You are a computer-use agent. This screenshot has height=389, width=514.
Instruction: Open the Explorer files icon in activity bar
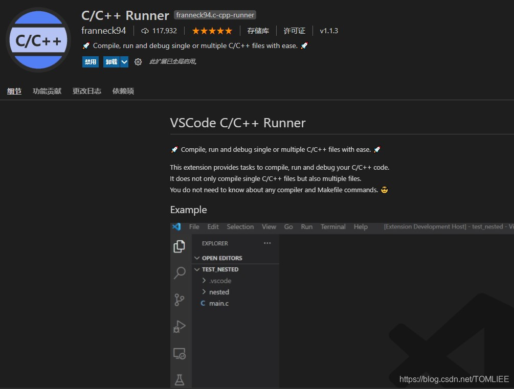pyautogui.click(x=180, y=246)
